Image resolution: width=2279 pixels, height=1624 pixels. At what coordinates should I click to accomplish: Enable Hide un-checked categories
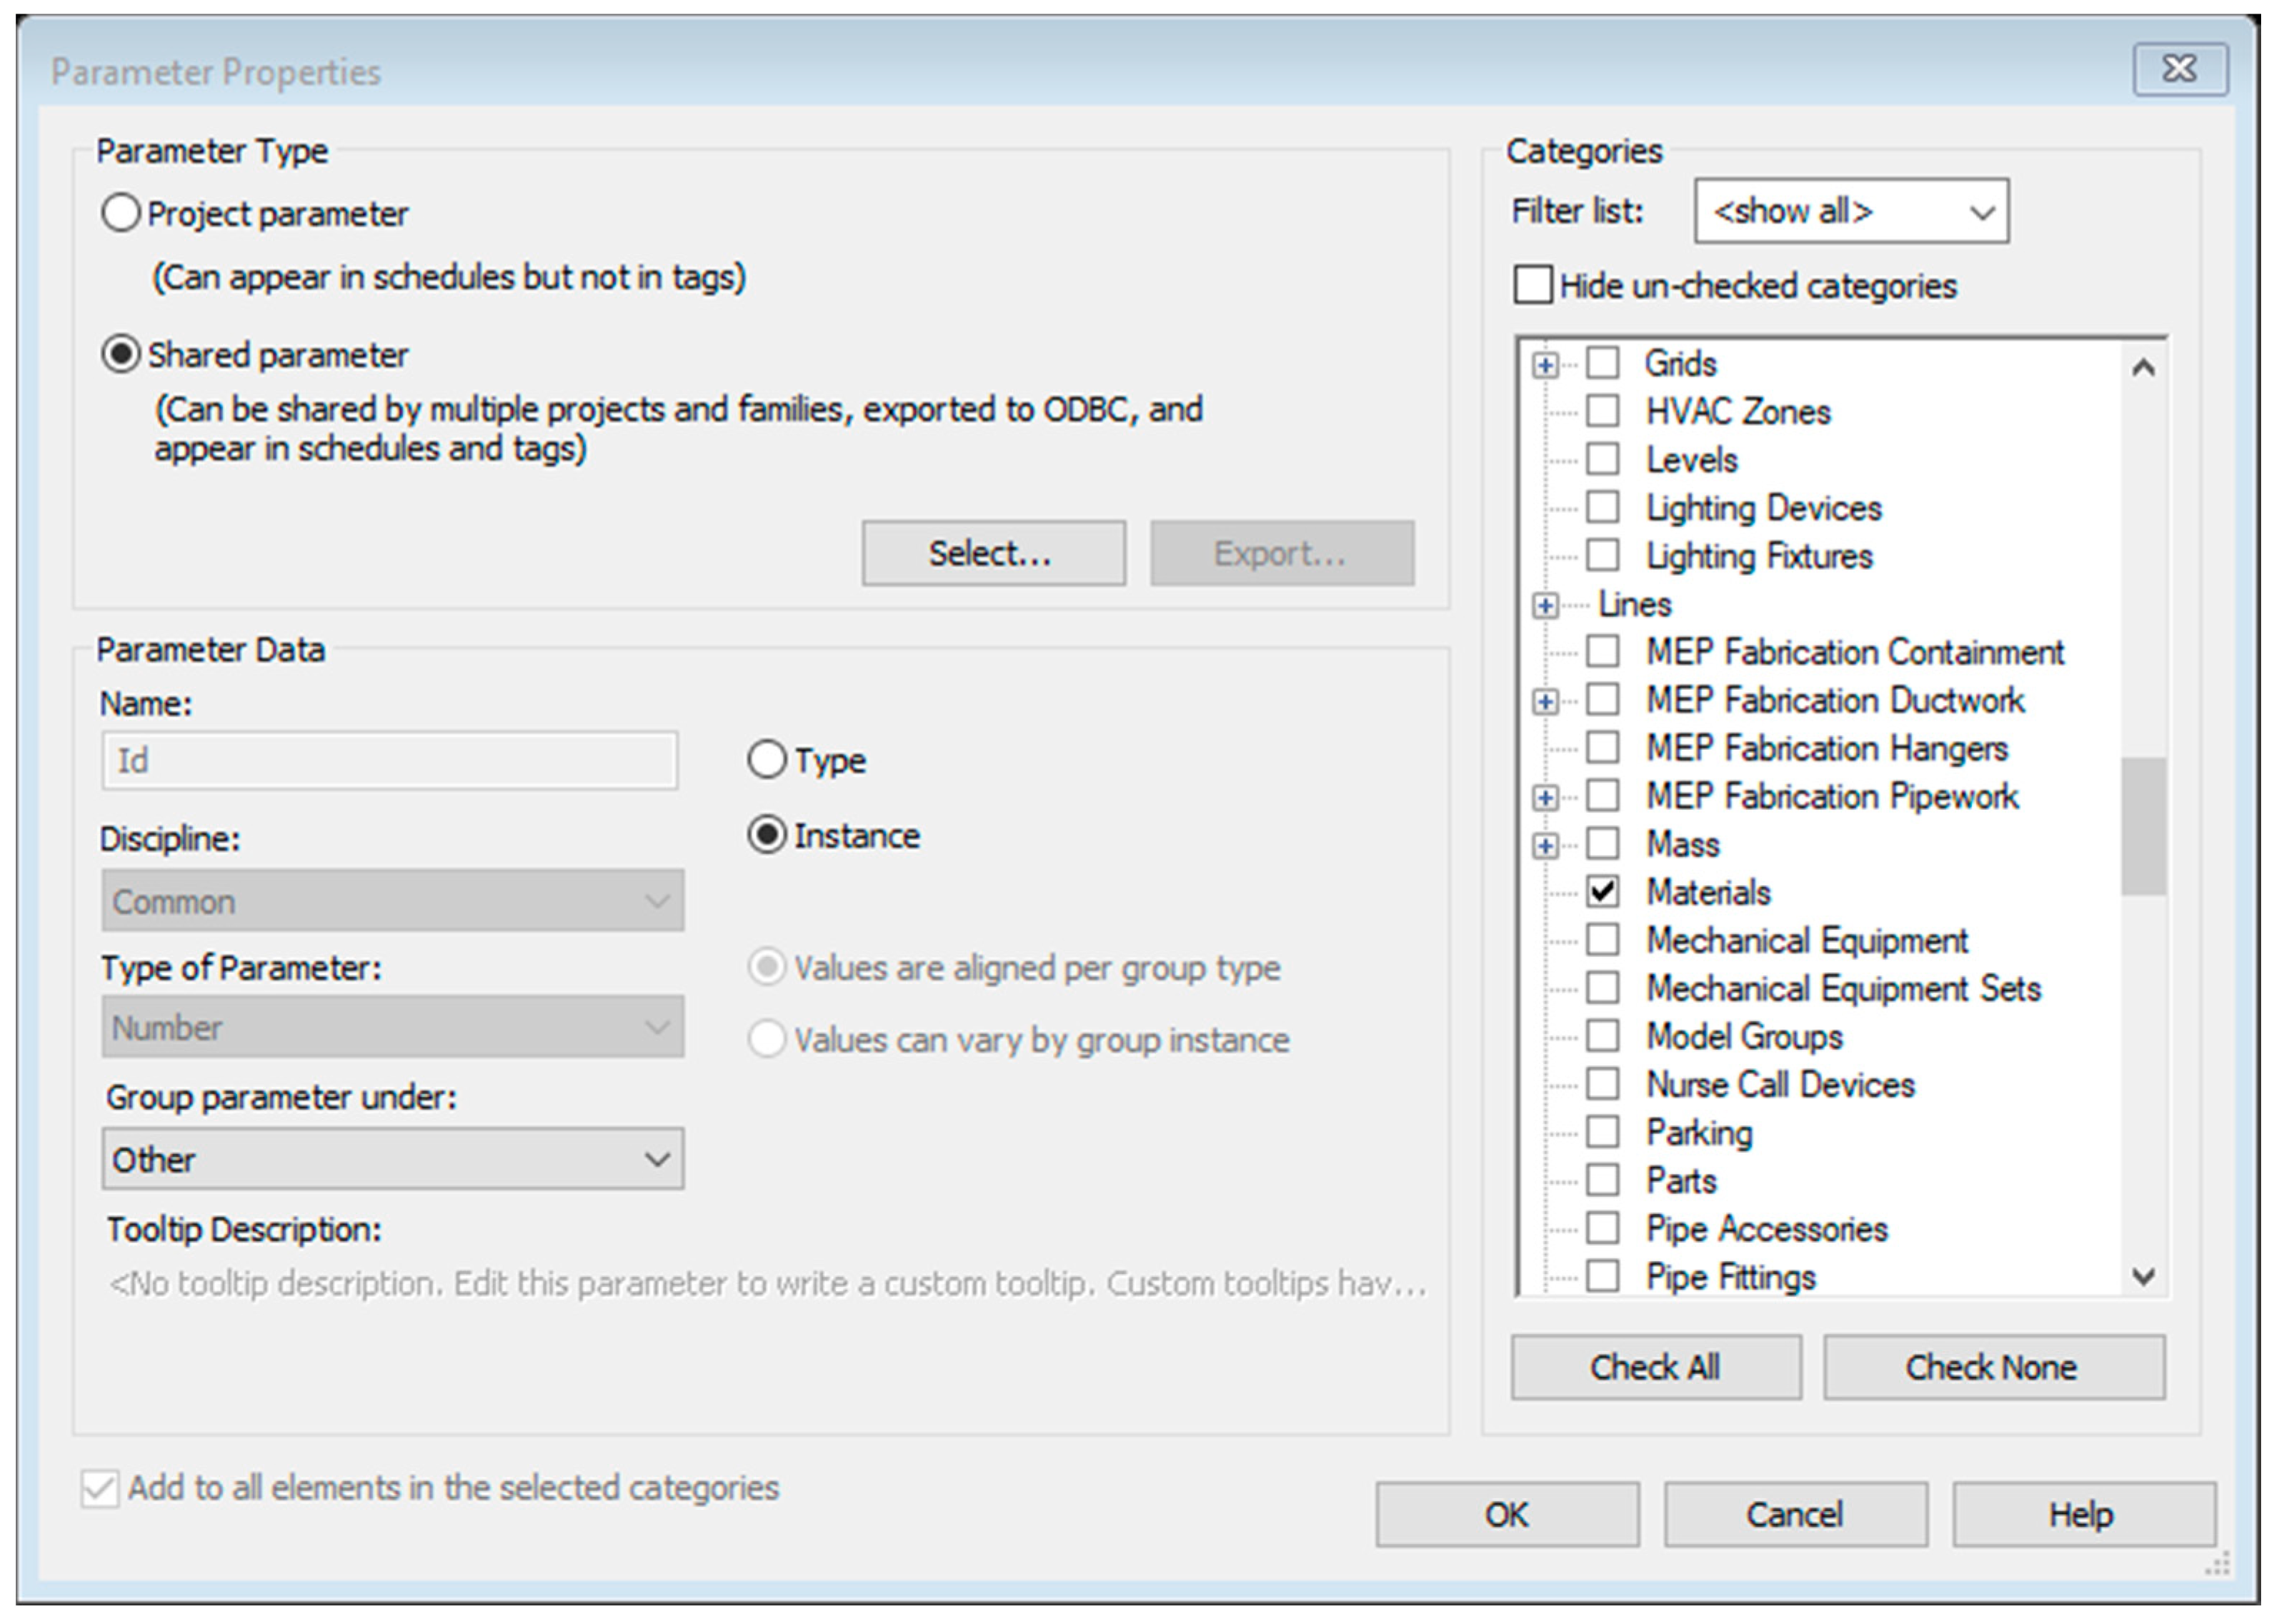coord(1532,285)
